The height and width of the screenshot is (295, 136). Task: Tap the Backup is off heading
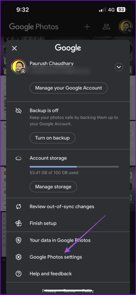[x=44, y=110]
